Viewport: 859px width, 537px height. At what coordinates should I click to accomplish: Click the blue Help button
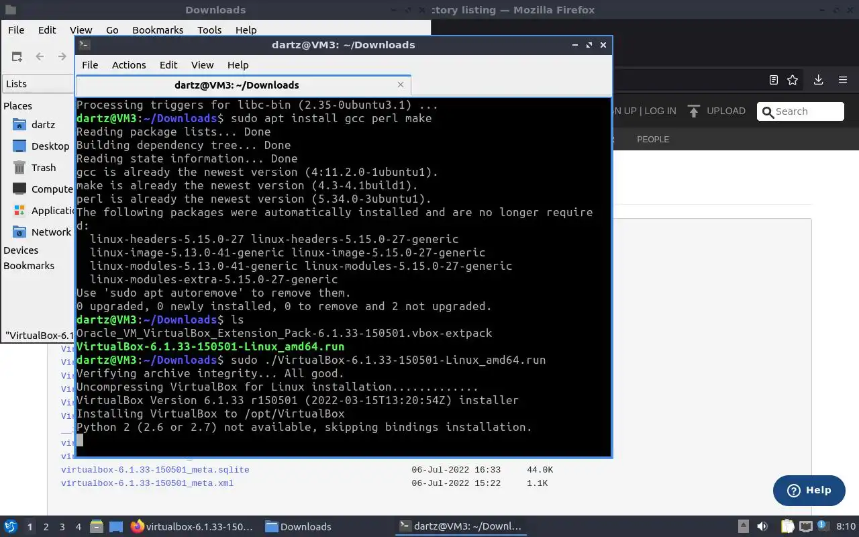809,491
